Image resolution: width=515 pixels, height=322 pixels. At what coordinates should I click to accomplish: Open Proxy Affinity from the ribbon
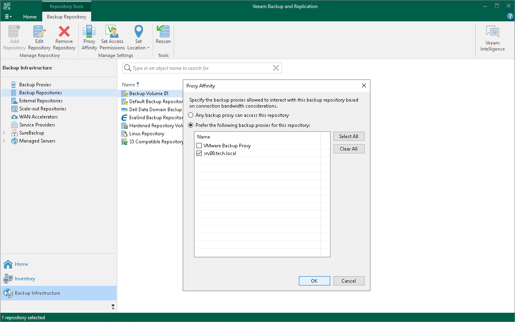tap(89, 32)
